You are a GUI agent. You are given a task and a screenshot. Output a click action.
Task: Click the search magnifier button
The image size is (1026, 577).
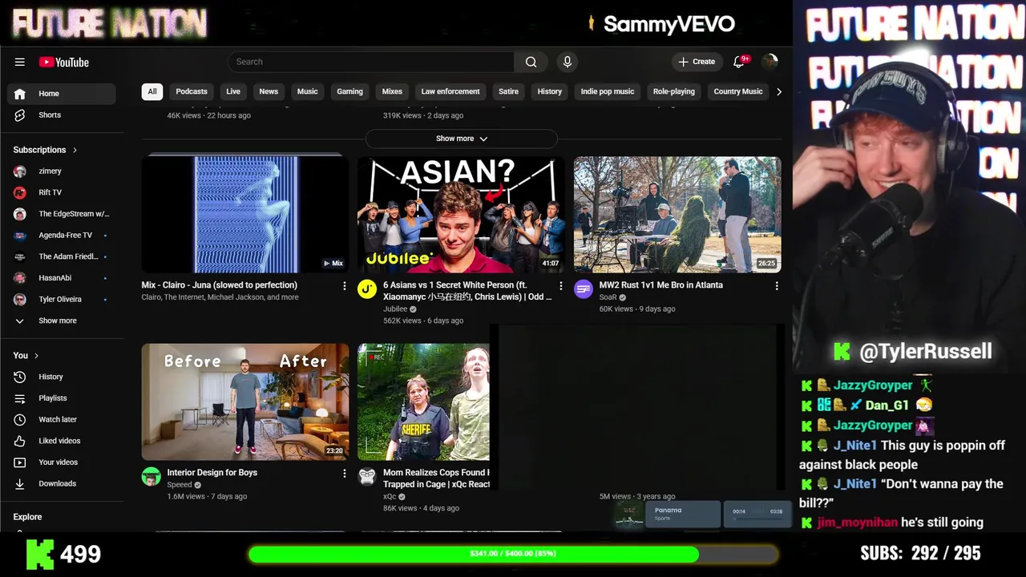(531, 62)
